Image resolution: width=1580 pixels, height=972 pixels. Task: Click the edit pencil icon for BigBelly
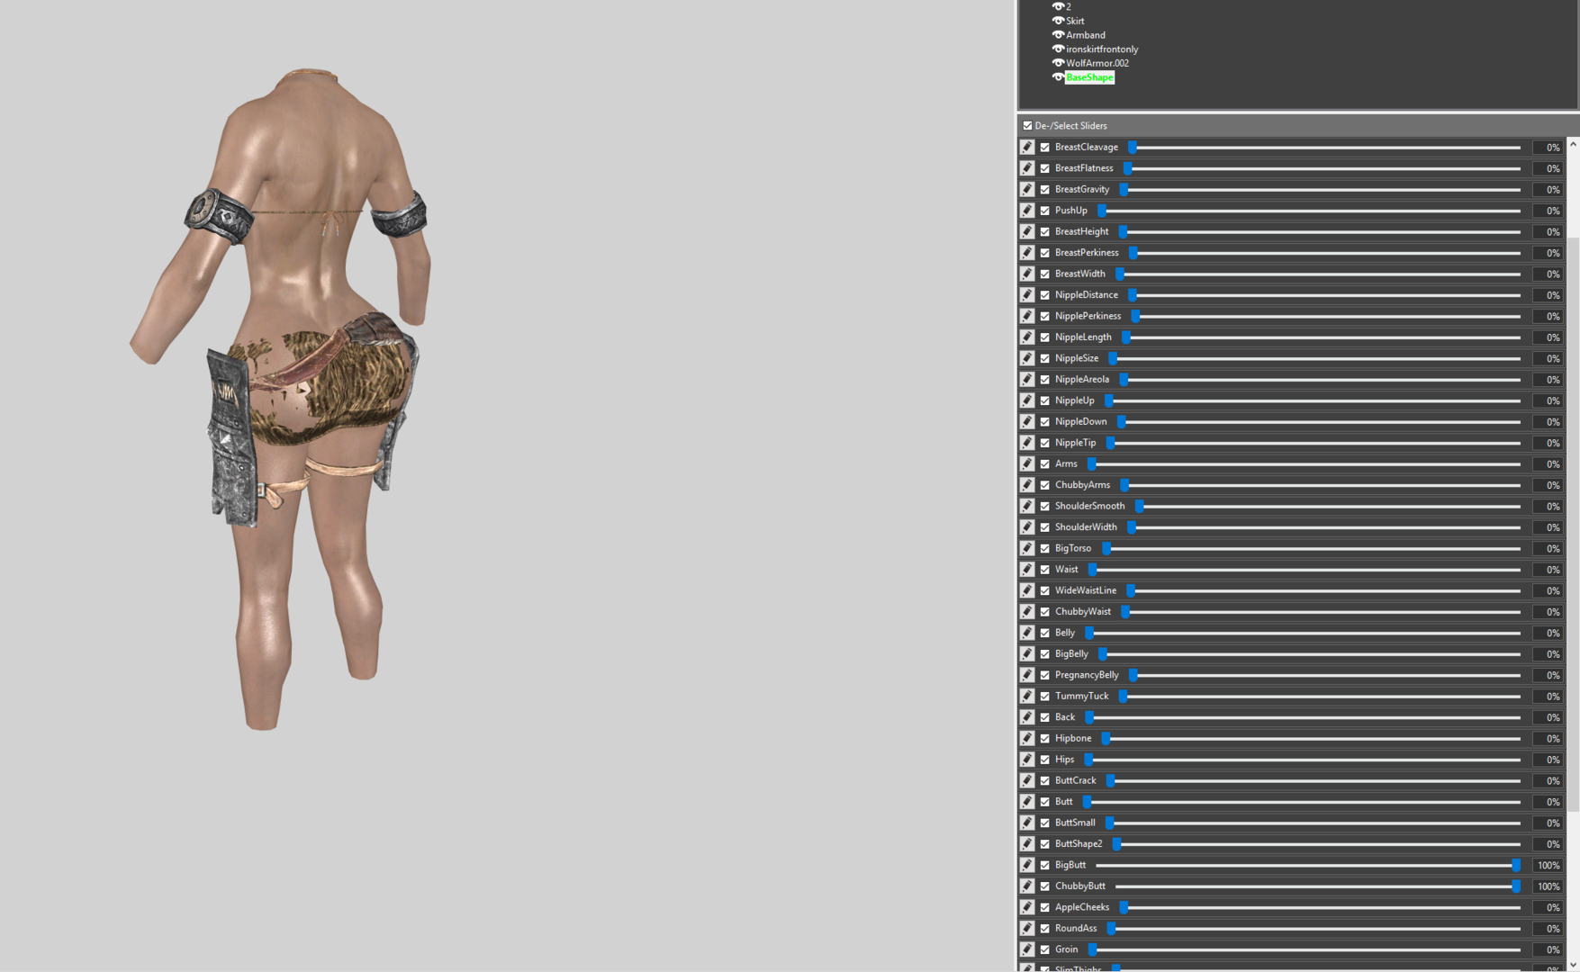click(1027, 654)
